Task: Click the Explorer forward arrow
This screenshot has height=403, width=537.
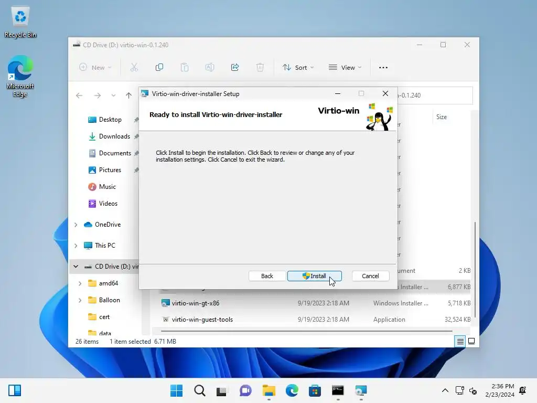Action: [x=98, y=96]
